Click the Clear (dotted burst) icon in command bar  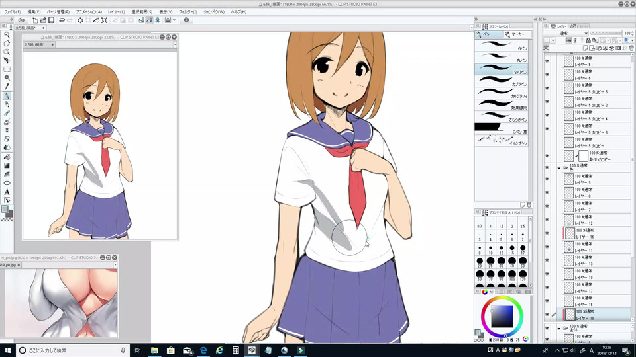(x=80, y=20)
